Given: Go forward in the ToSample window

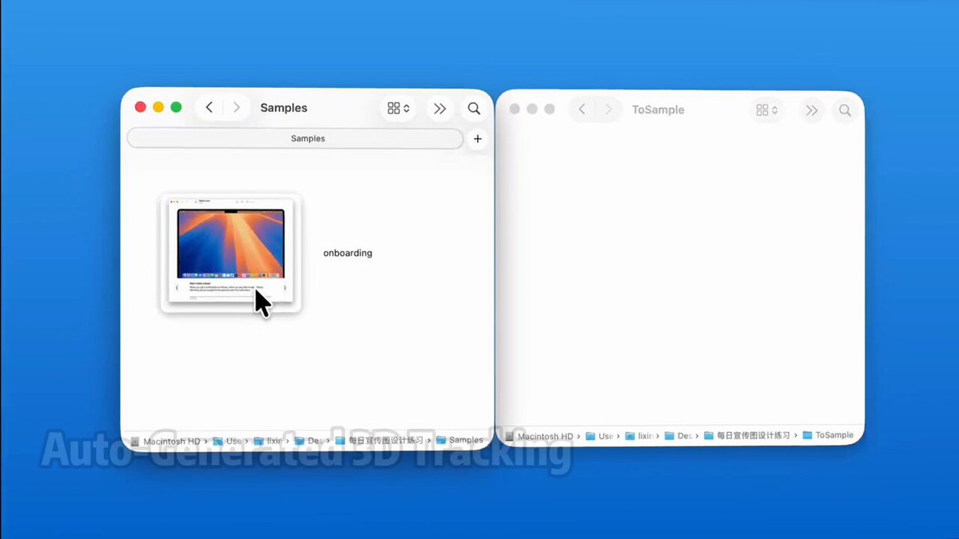Looking at the screenshot, I should point(608,110).
